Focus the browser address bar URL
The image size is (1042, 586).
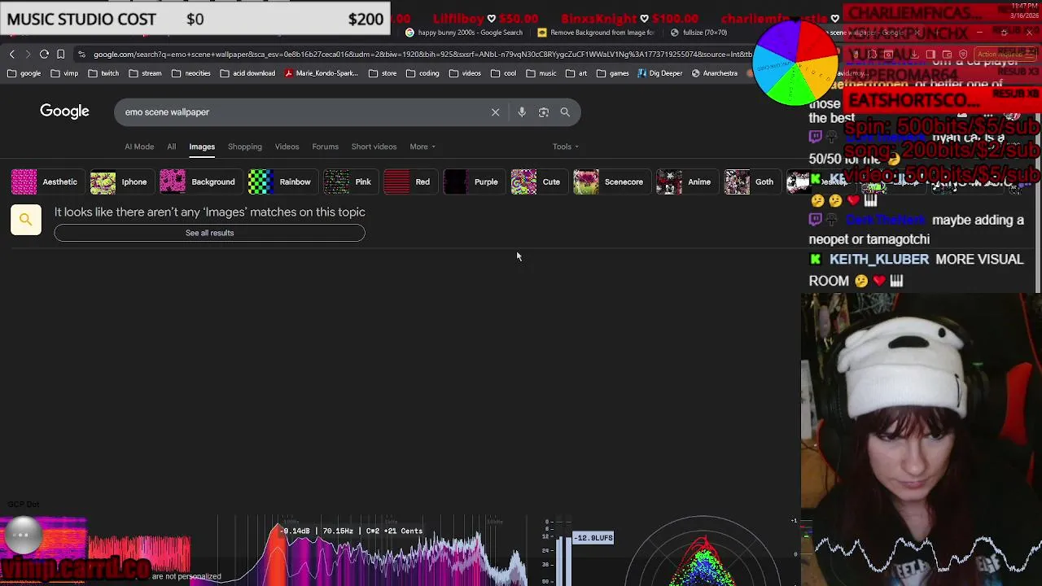click(x=422, y=55)
